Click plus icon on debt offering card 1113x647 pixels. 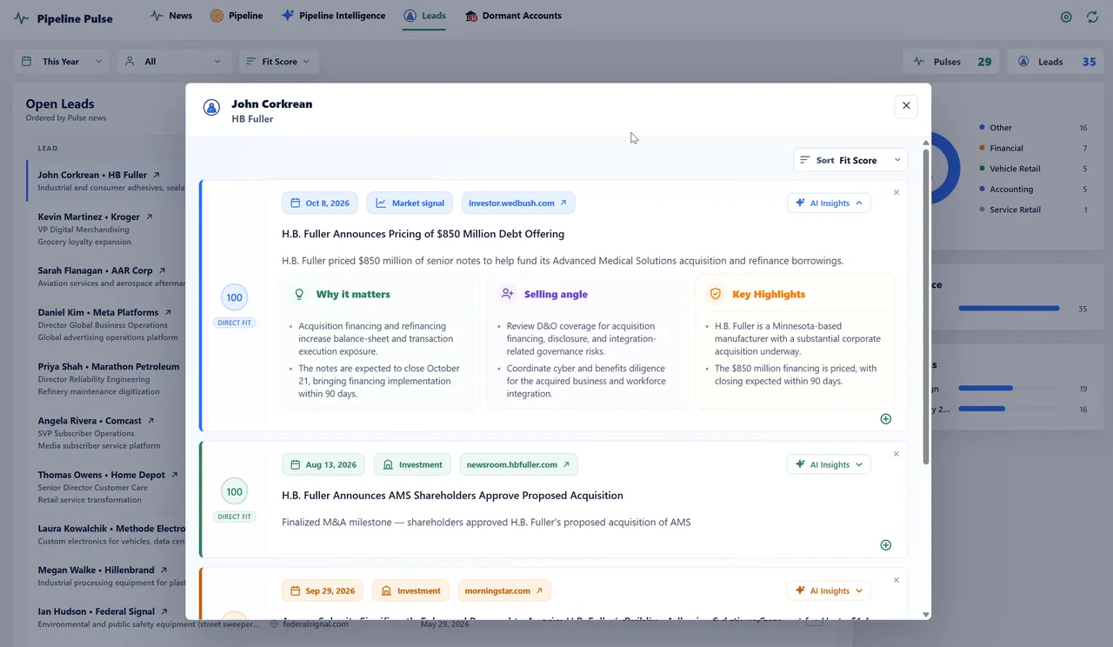(x=885, y=418)
